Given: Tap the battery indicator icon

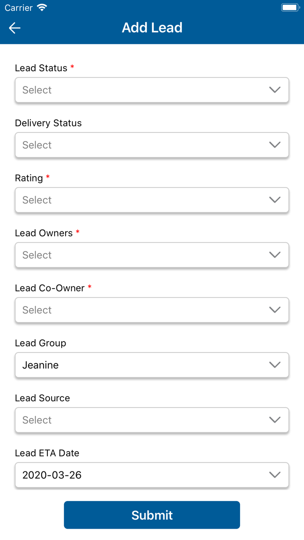Looking at the screenshot, I should point(289,7).
